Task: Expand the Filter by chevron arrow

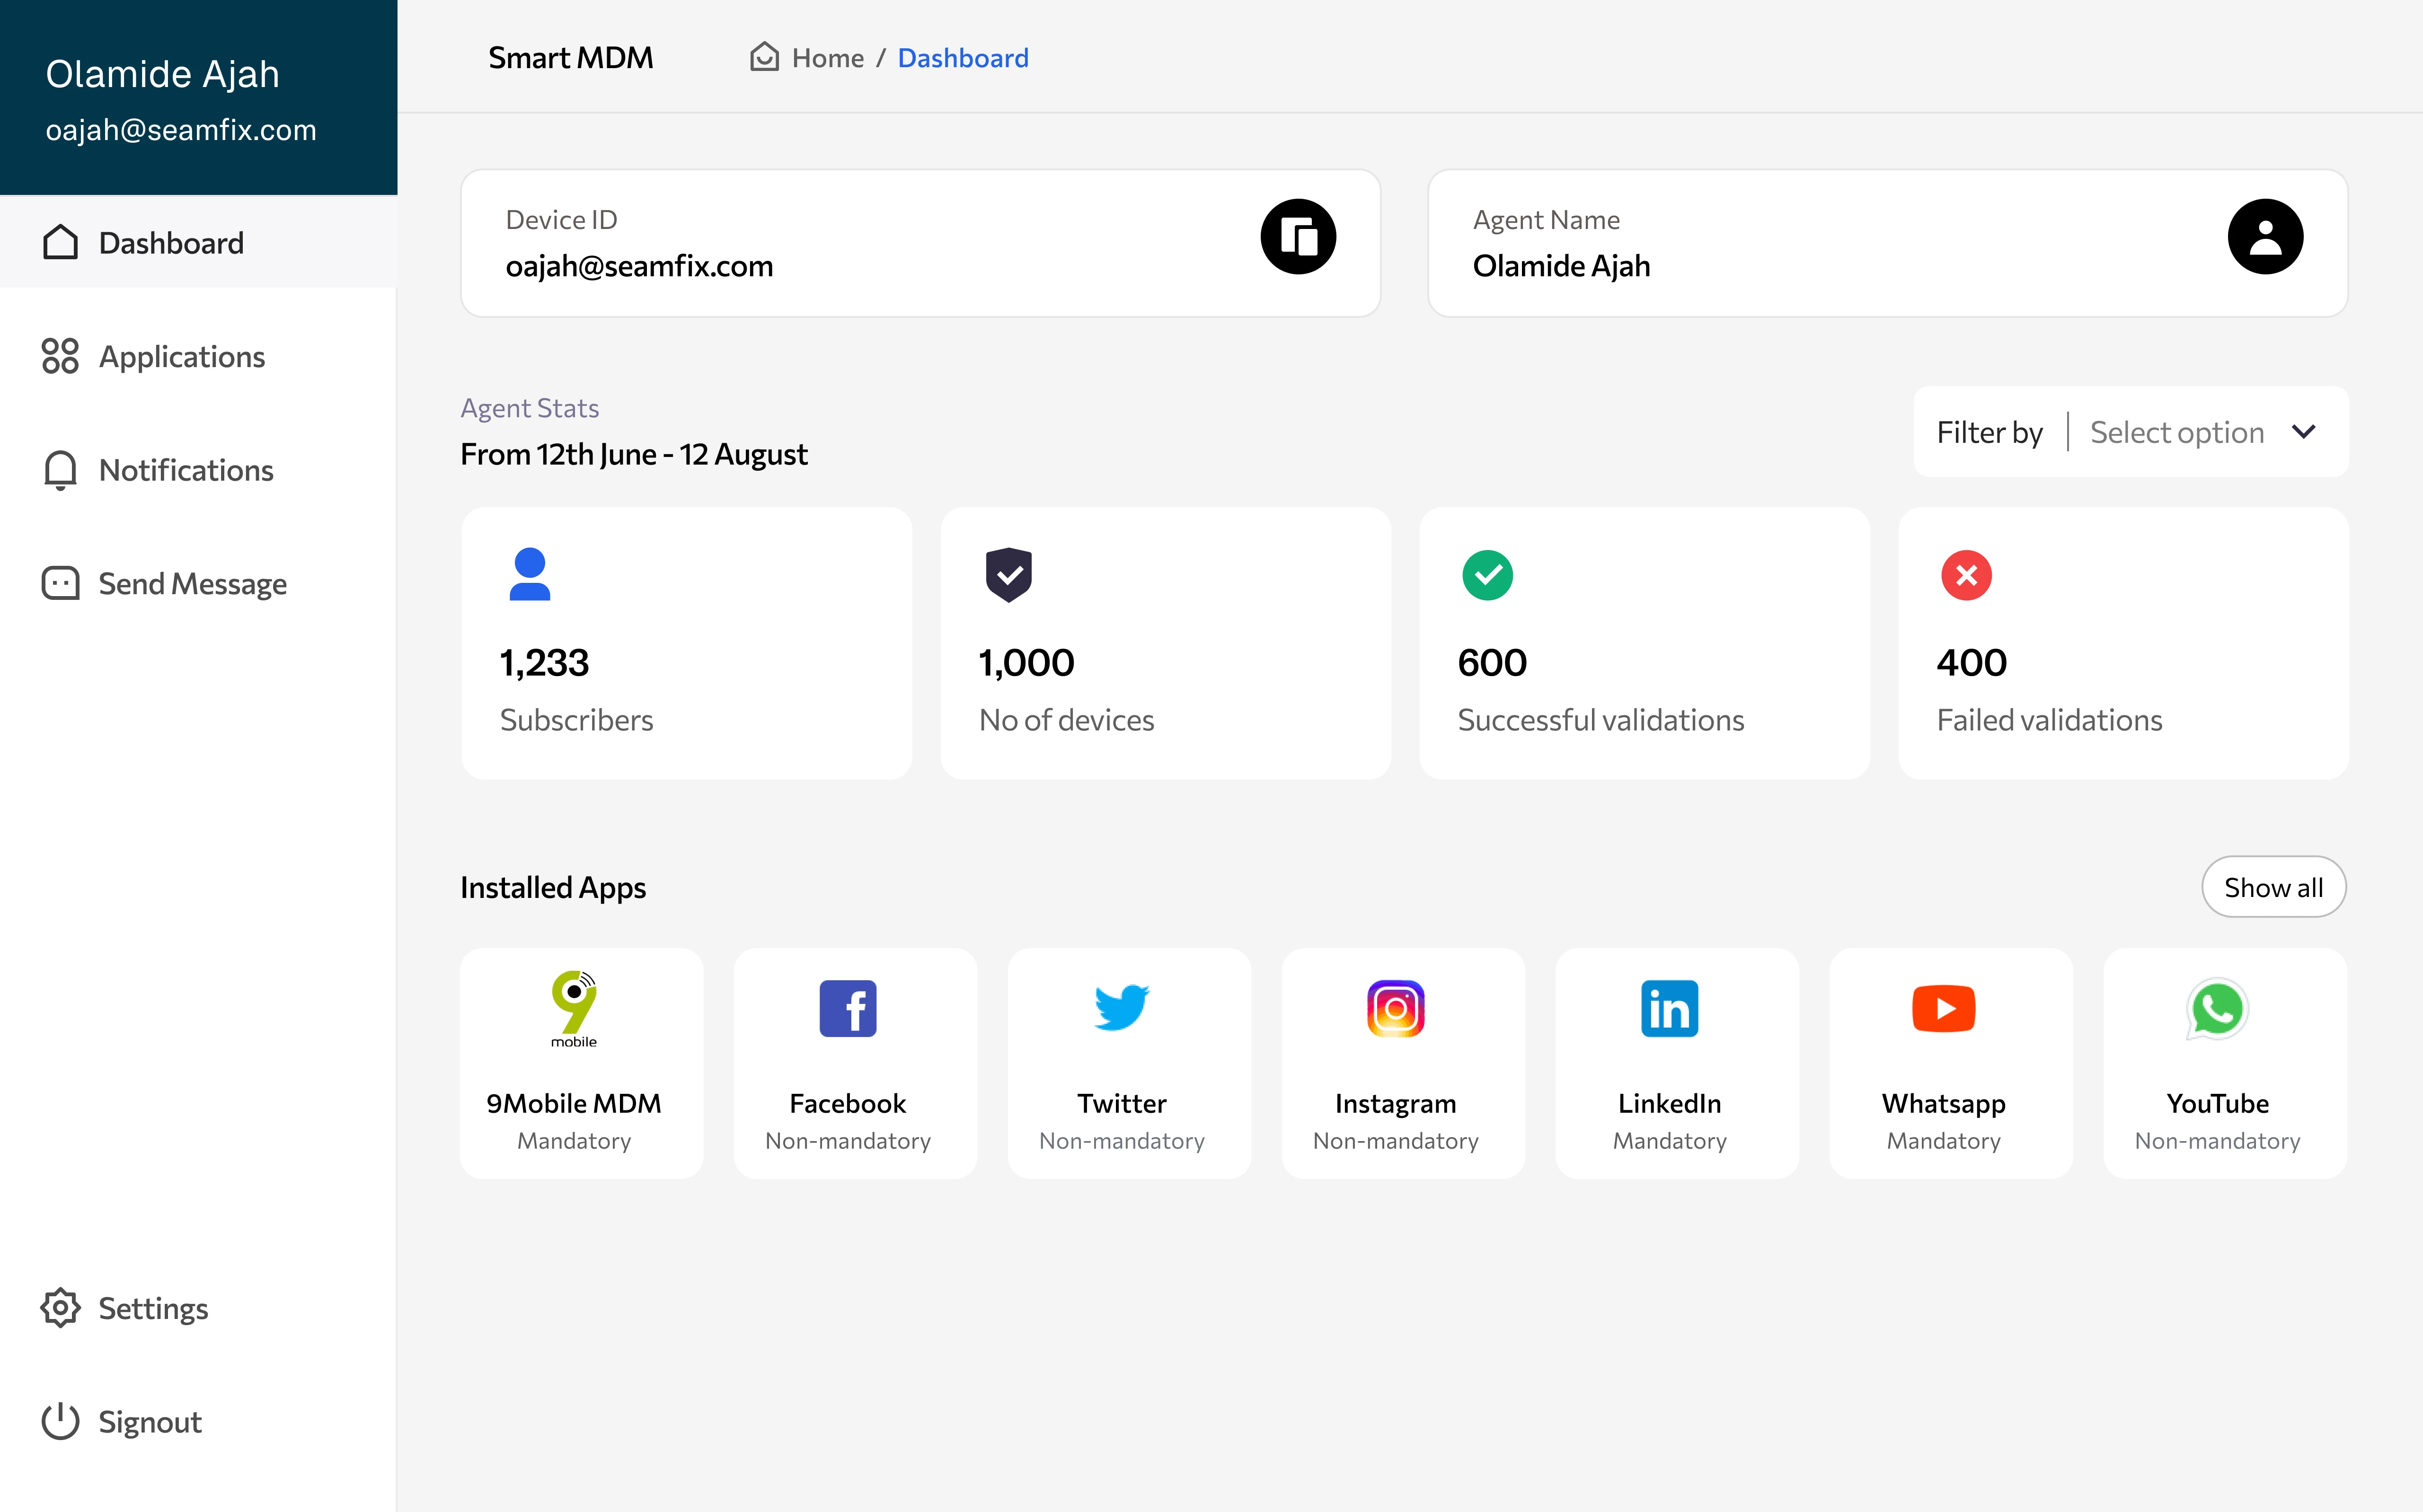Action: click(x=2304, y=432)
